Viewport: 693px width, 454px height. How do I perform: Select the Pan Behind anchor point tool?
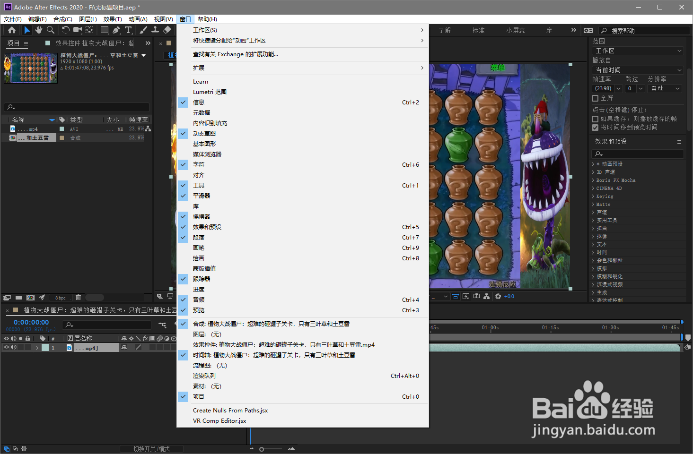[89, 30]
